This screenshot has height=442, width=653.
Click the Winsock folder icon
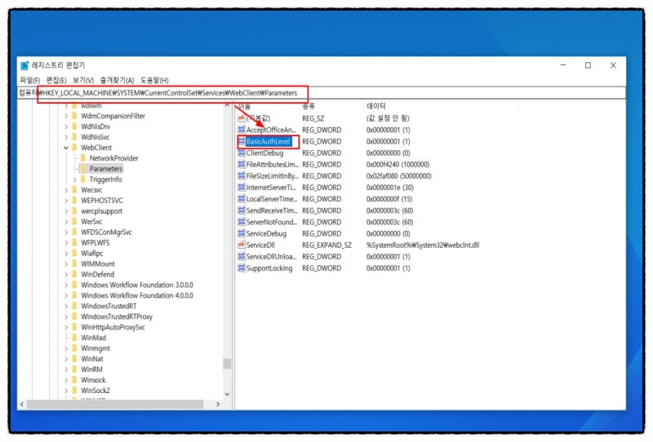point(74,379)
